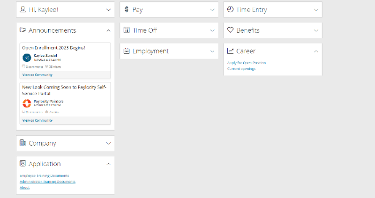Click the megaphone Announcements icon
The width and height of the screenshot is (375, 198).
pos(22,30)
